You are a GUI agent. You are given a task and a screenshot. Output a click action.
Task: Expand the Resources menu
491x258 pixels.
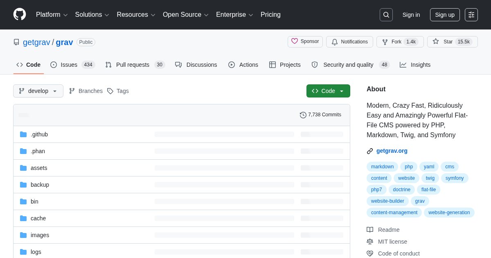[136, 15]
